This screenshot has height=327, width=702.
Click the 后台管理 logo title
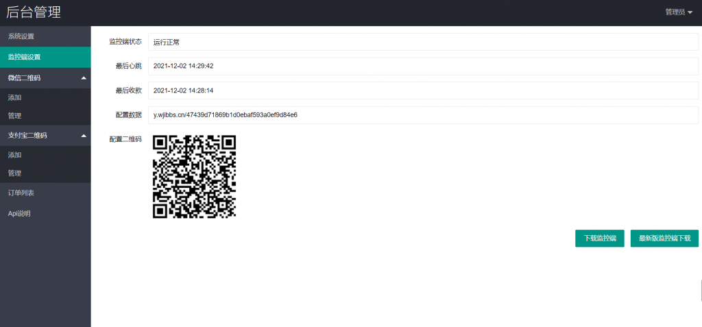pos(34,12)
